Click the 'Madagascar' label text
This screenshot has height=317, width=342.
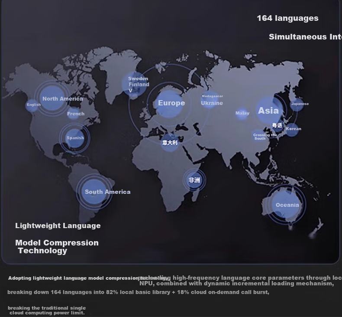212,96
